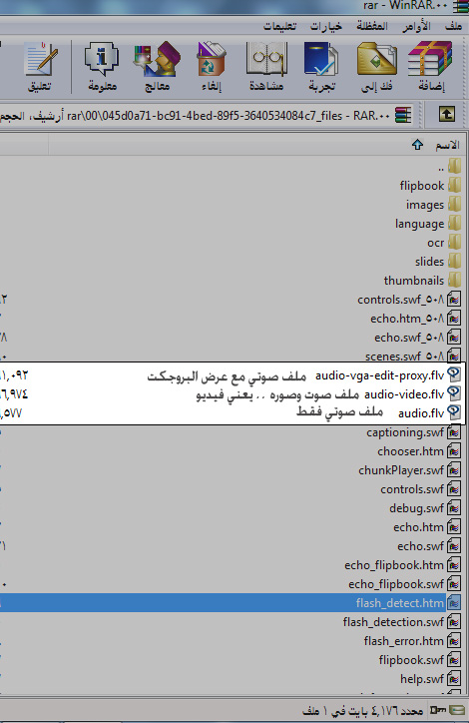The image size is (469, 723).
Task: Open the Options (خيارات) menu
Action: 325,26
